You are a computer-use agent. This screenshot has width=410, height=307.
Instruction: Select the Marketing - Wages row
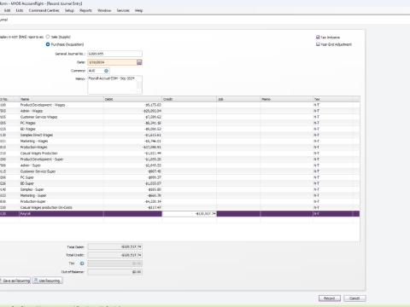(x=179, y=141)
